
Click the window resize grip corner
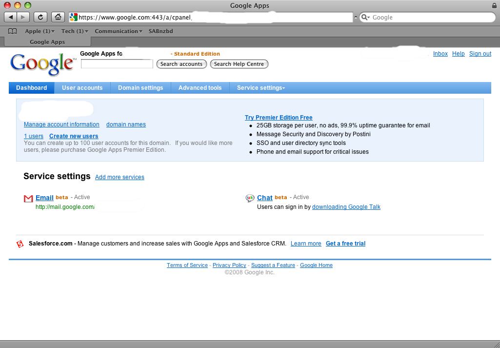point(496,344)
